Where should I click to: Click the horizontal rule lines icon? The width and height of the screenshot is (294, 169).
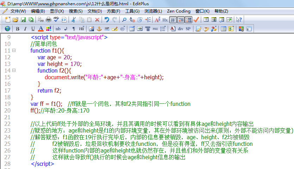click(x=107, y=29)
